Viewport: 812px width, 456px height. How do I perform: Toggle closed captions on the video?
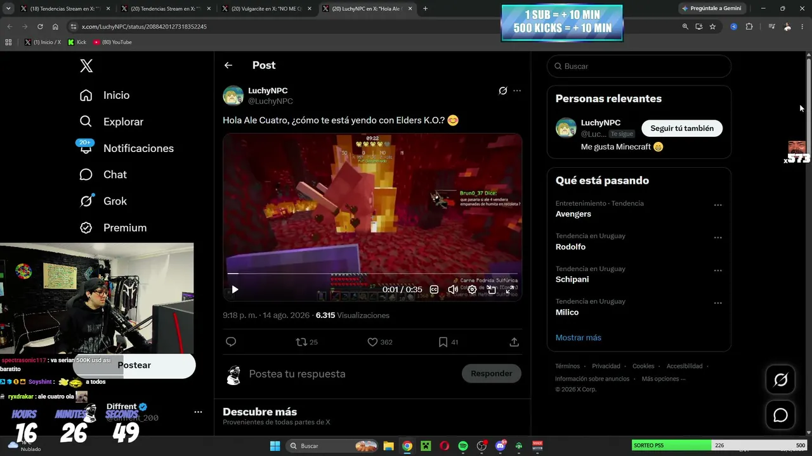tap(434, 289)
